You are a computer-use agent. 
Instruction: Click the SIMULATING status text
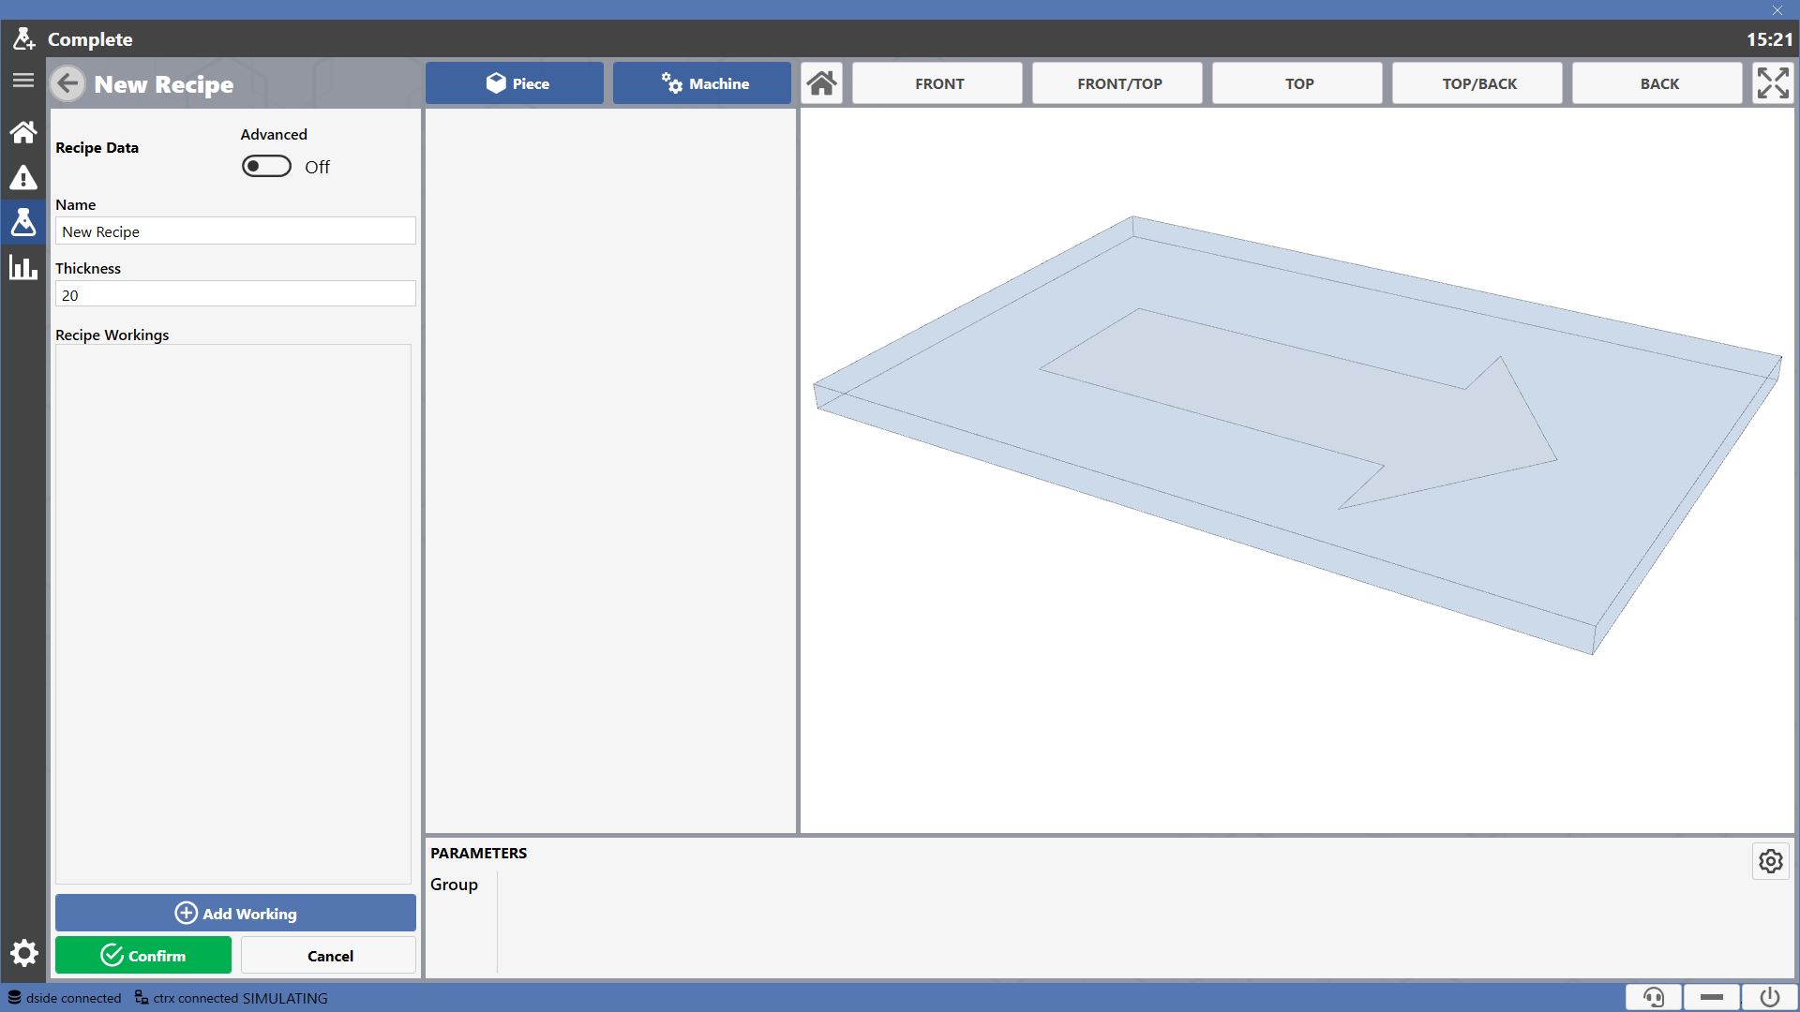coord(285,998)
